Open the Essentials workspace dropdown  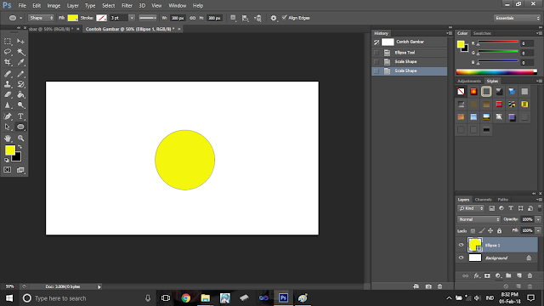tap(517, 18)
